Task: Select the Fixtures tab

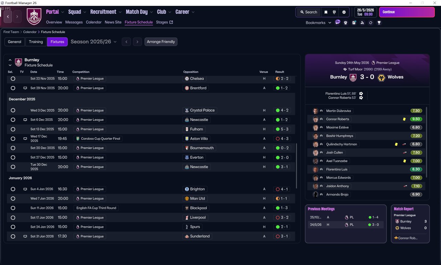Action: [x=57, y=42]
